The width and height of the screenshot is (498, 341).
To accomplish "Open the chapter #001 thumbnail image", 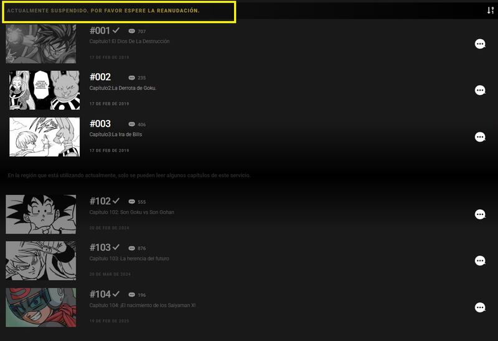I will [41, 44].
